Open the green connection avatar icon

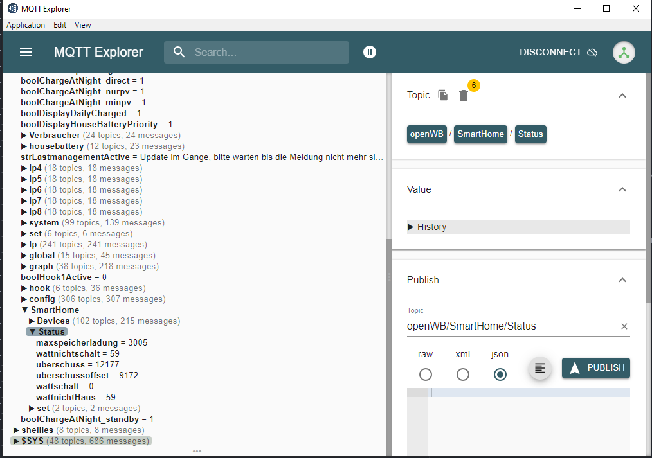[623, 52]
